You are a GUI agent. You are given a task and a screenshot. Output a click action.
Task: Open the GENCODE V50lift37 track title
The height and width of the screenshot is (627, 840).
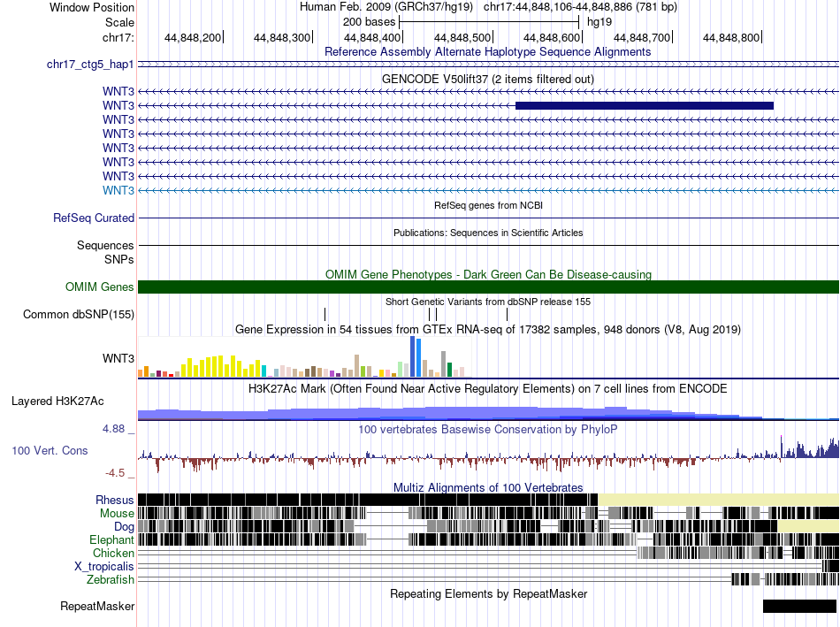(x=487, y=79)
